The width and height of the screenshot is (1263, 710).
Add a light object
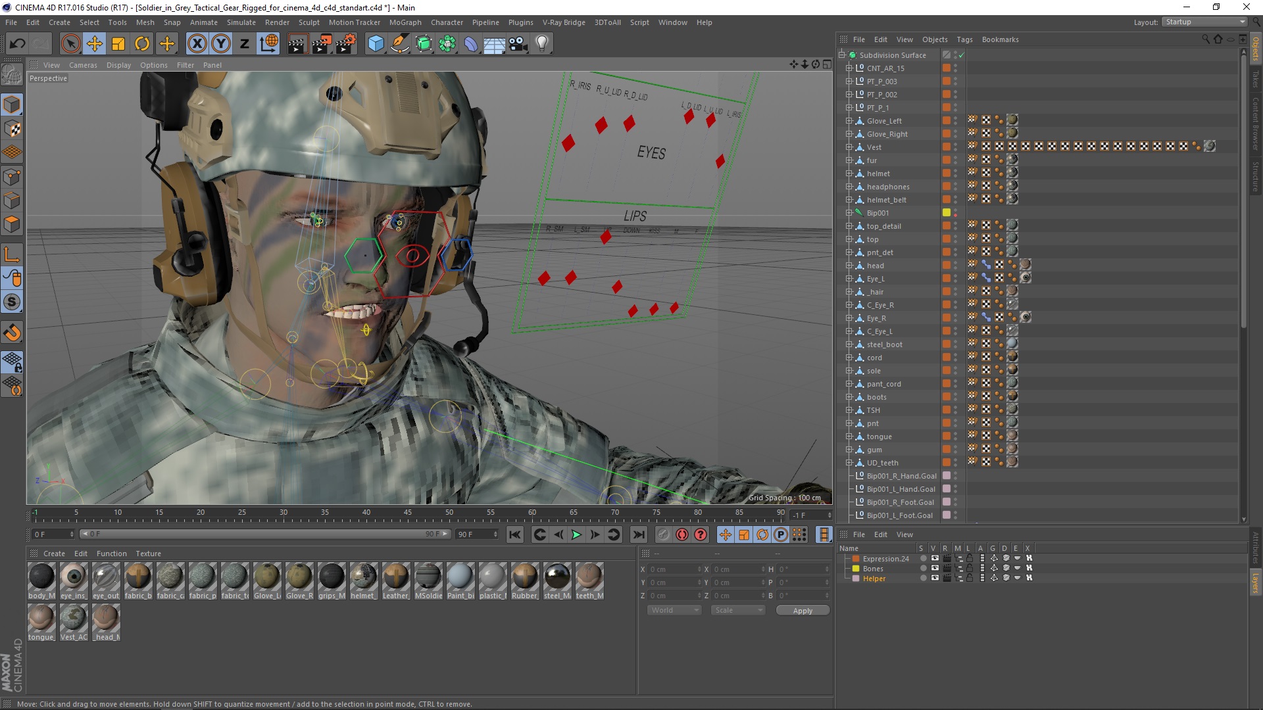(x=542, y=44)
